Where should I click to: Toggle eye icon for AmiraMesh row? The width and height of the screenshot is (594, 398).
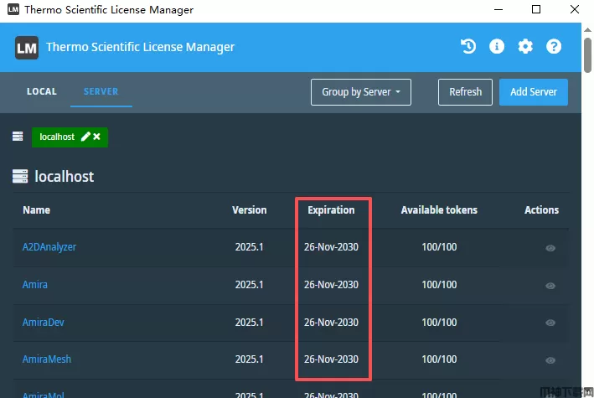550,360
